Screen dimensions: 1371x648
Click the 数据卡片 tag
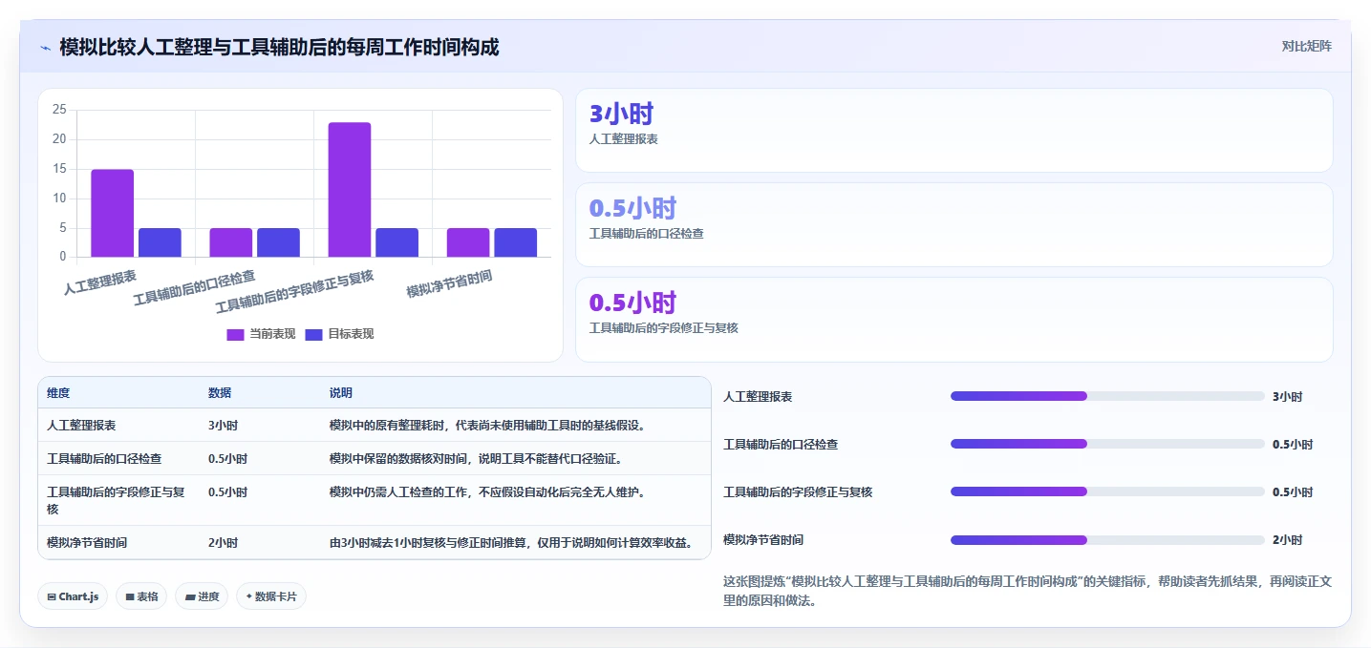pyautogui.click(x=271, y=596)
